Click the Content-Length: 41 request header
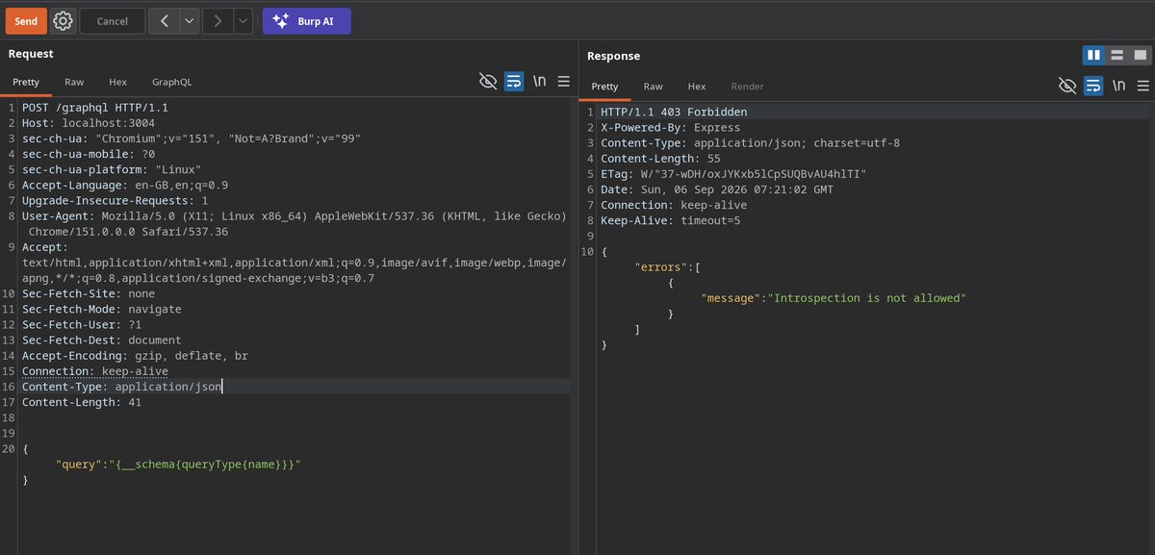 [82, 402]
